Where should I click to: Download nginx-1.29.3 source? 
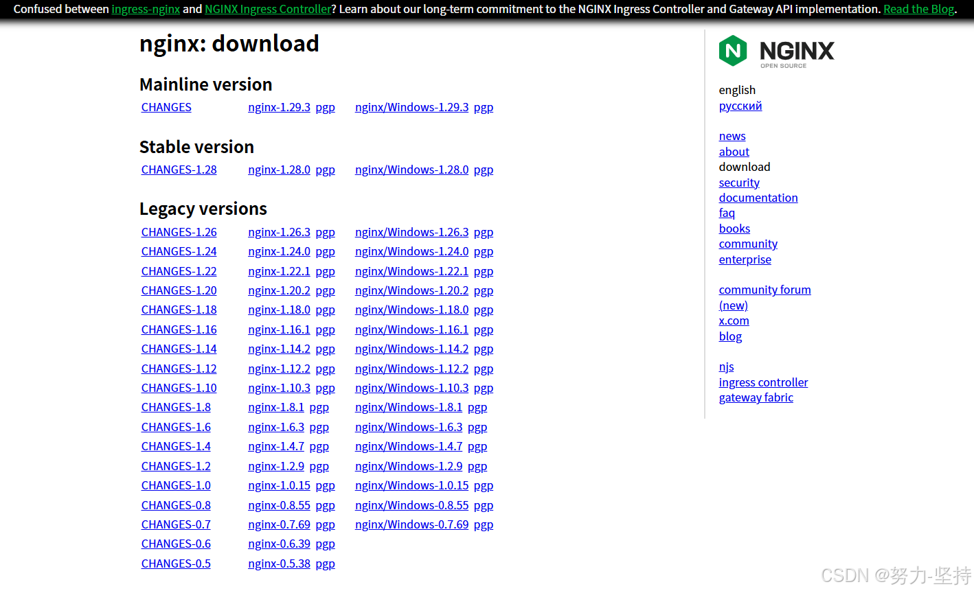(x=279, y=107)
